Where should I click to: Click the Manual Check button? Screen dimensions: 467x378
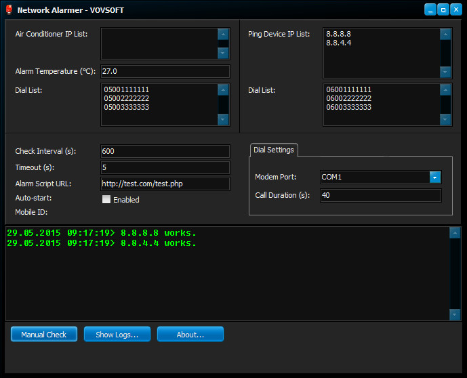pyautogui.click(x=44, y=334)
